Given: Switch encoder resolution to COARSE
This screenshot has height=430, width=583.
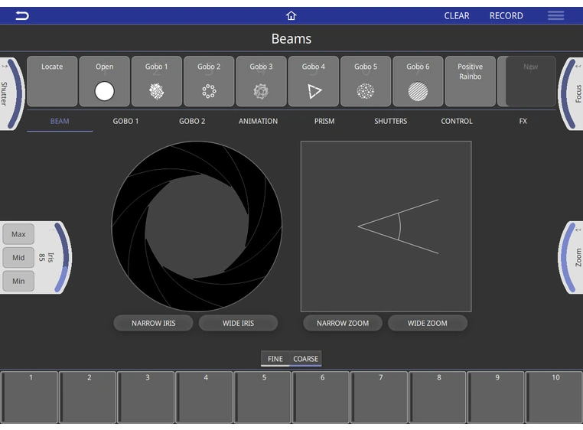Looking at the screenshot, I should (x=305, y=359).
